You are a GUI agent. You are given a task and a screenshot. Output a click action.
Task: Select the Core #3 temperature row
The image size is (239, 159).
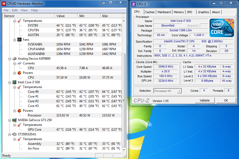[74, 106]
